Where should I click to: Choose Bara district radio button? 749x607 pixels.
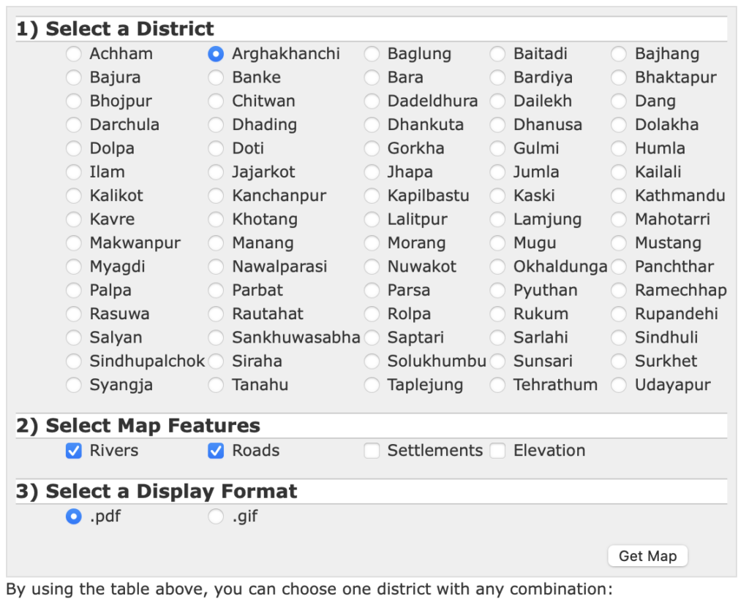pos(372,77)
